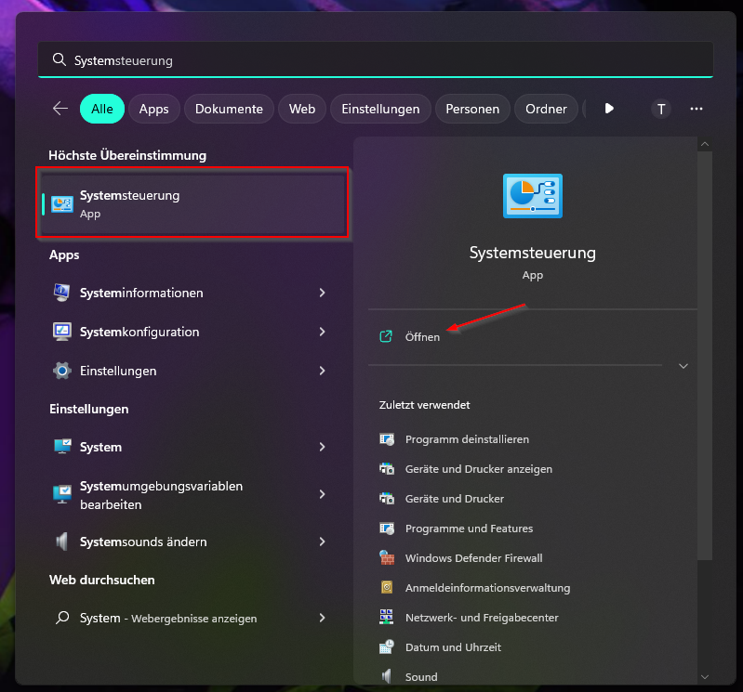Click the Systemsteuerung search input field
This screenshot has width=743, height=692.
(376, 59)
